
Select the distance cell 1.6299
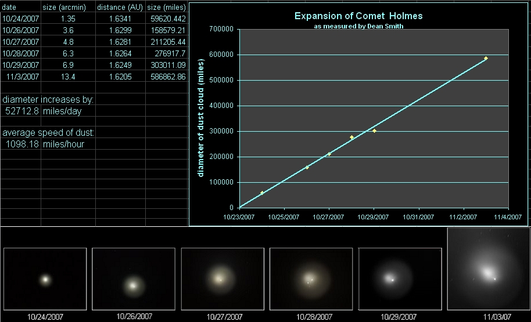(120, 30)
